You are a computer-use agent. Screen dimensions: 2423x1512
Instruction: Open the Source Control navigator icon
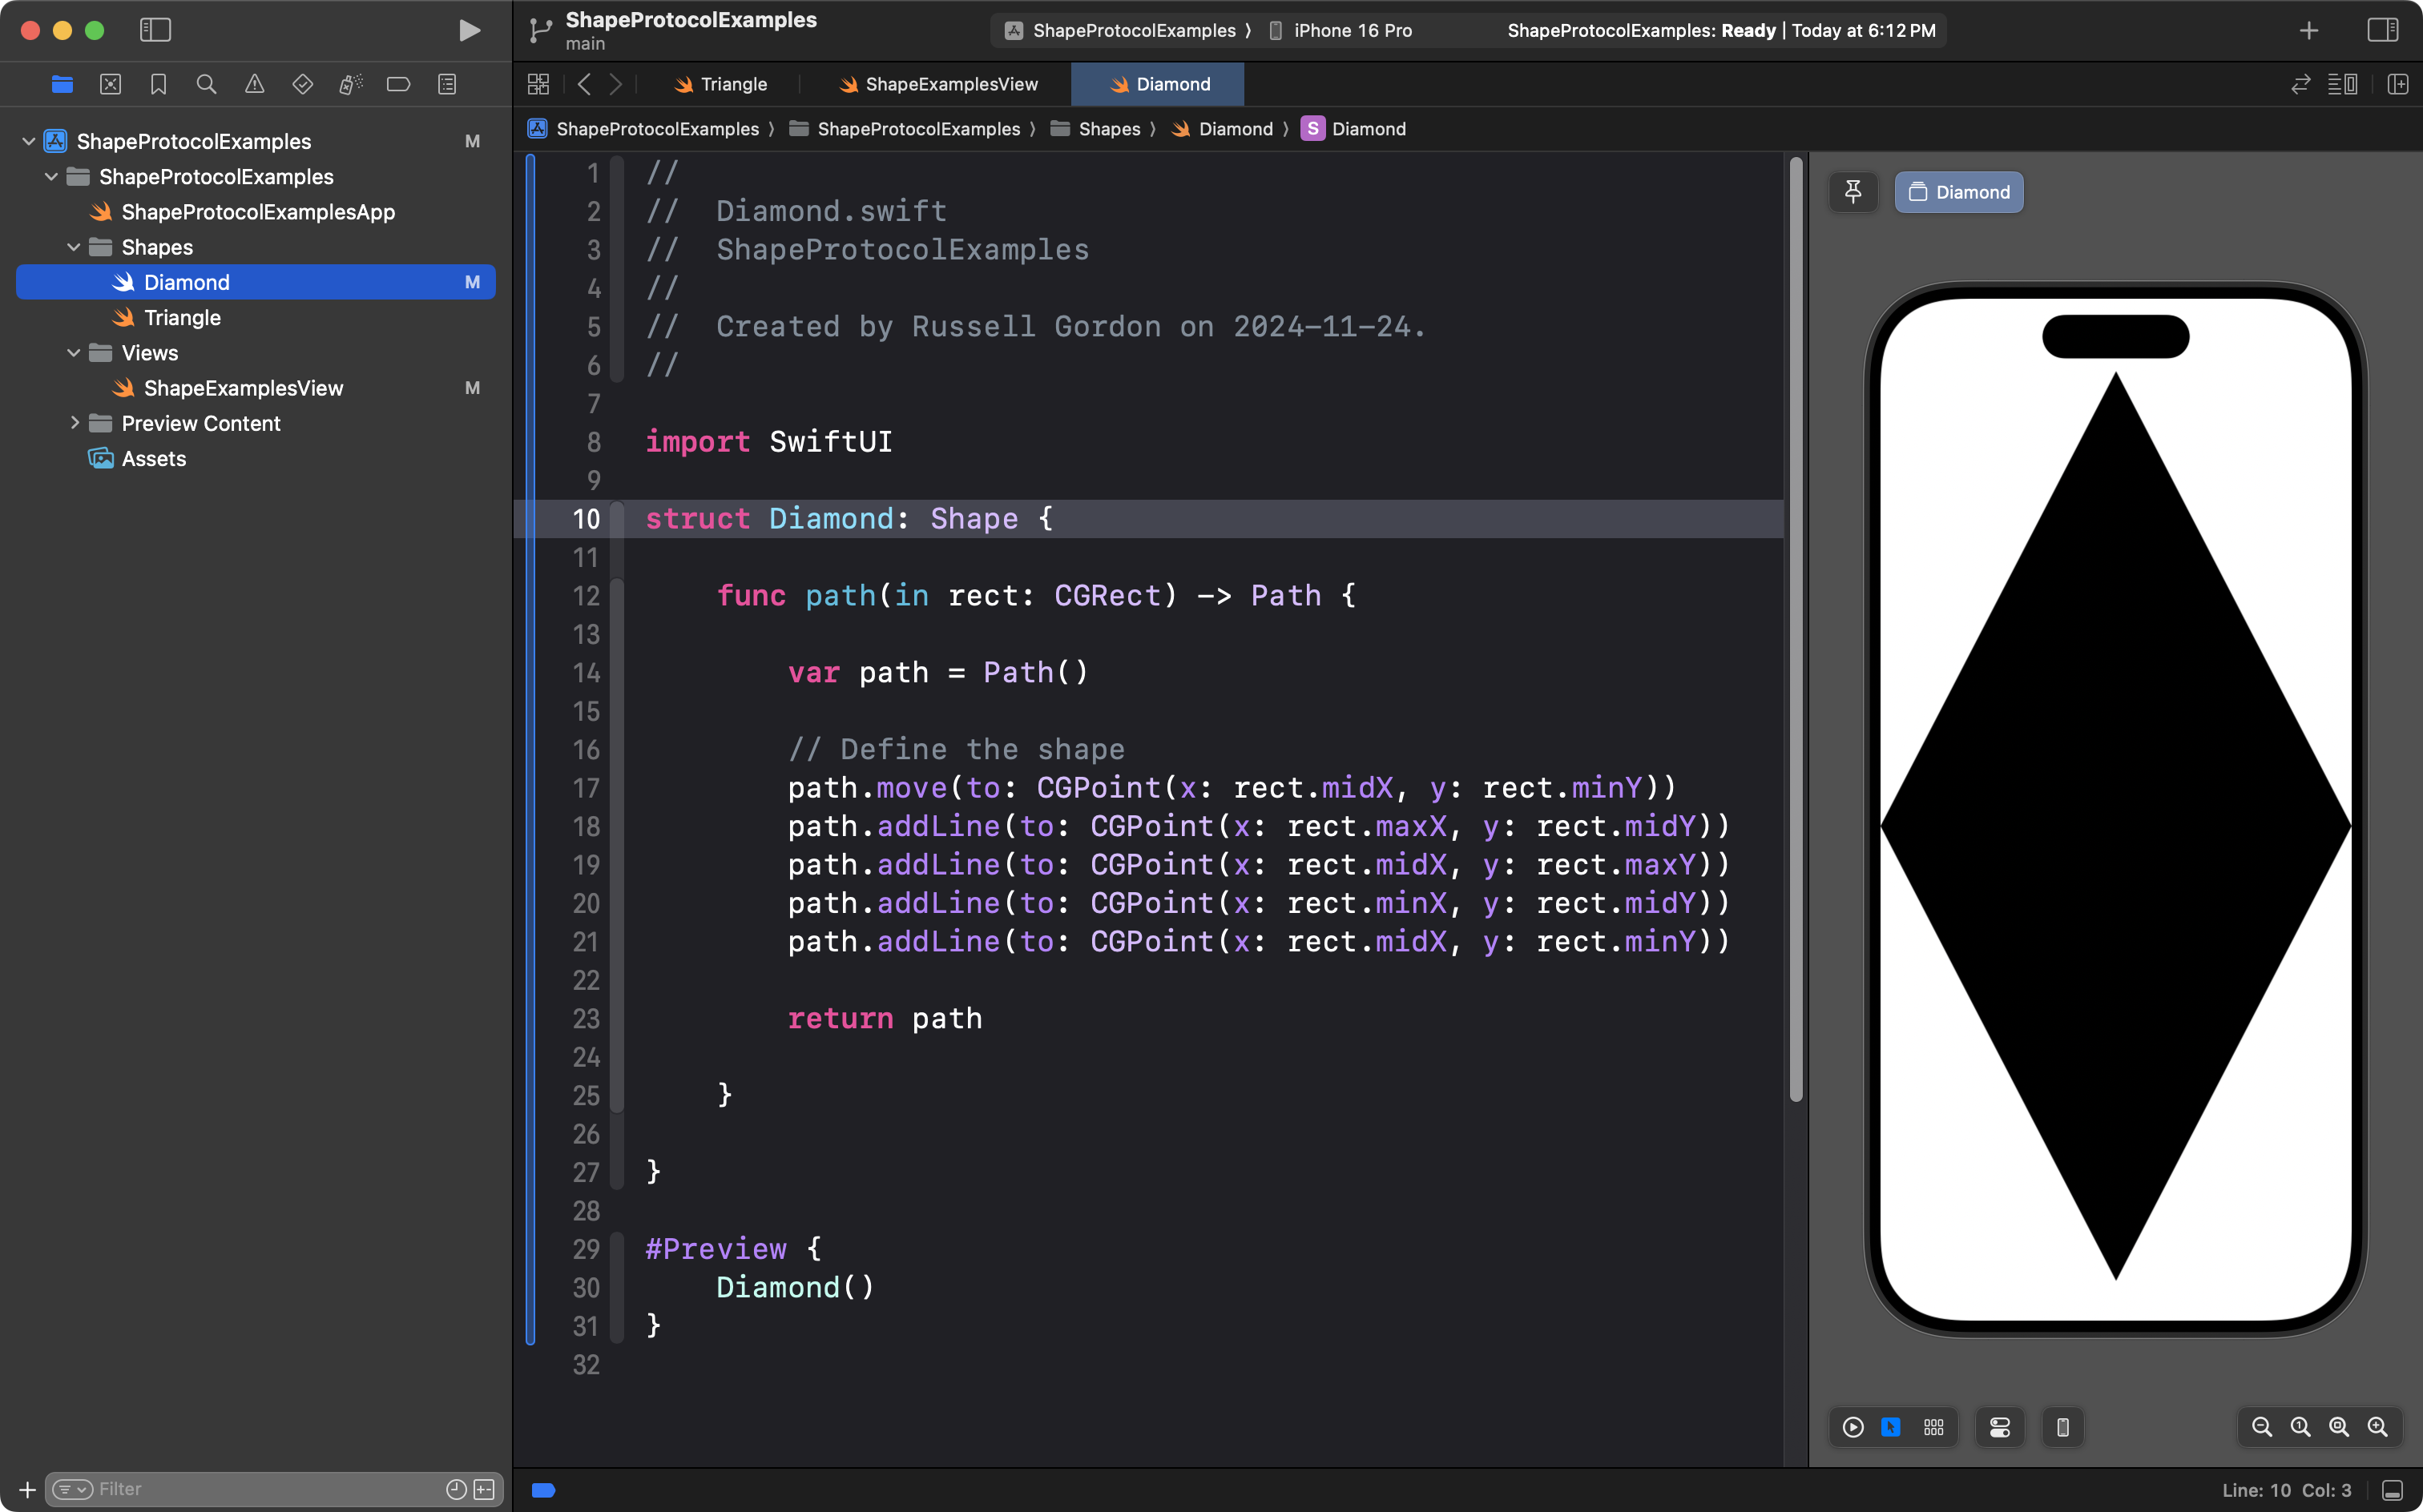tap(110, 84)
